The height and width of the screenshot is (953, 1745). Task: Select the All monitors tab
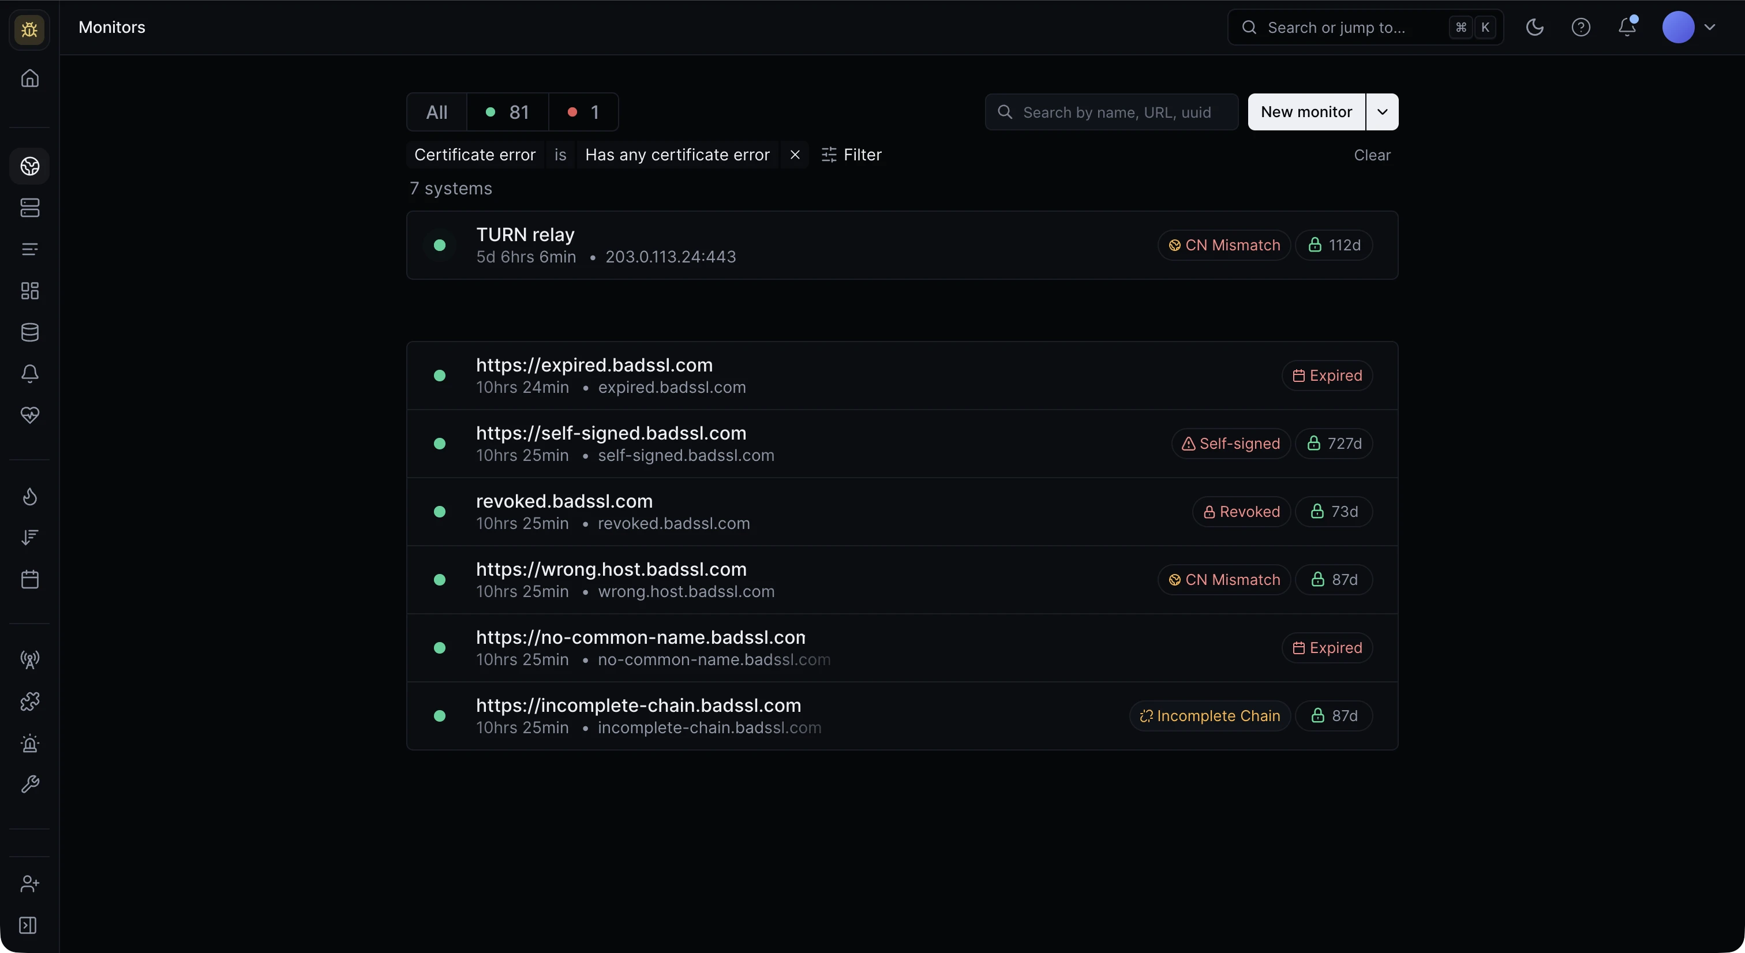[x=437, y=112]
